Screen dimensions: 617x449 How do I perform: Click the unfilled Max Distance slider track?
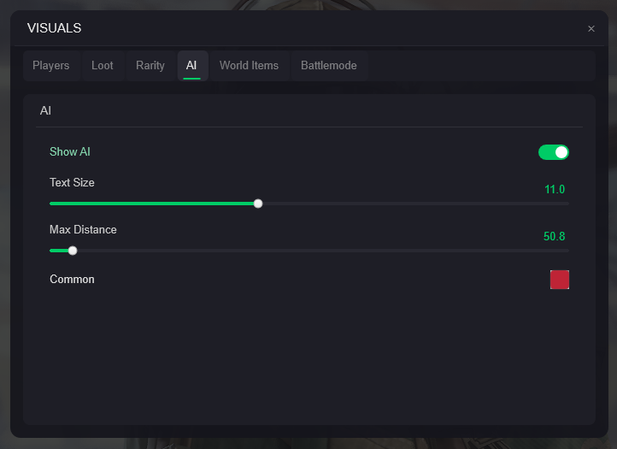click(320, 251)
